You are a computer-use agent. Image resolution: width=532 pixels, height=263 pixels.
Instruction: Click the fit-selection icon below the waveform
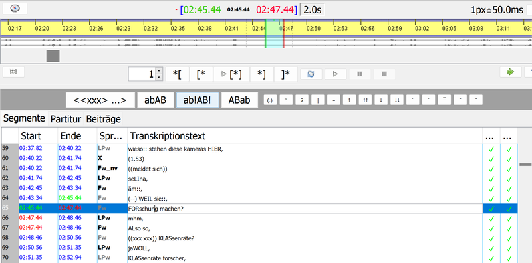pos(13,72)
